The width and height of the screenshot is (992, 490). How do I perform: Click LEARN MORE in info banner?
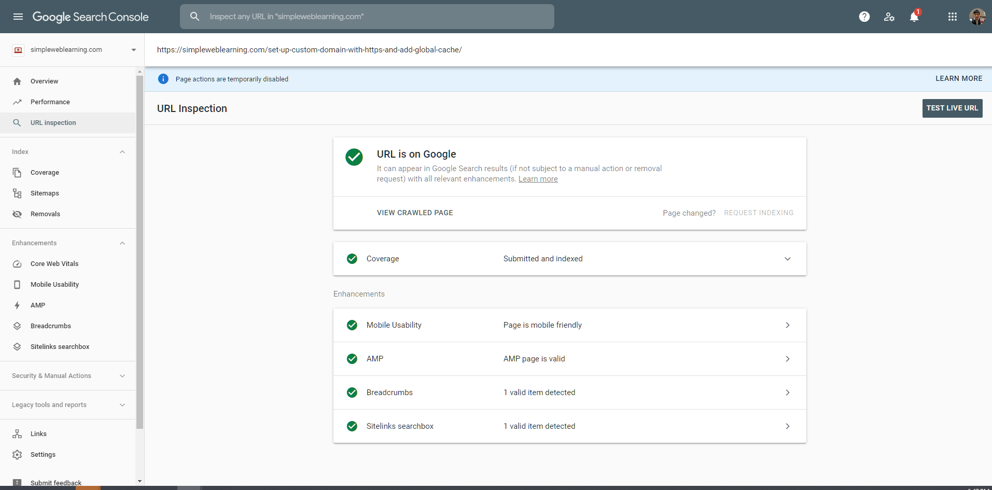(x=959, y=79)
